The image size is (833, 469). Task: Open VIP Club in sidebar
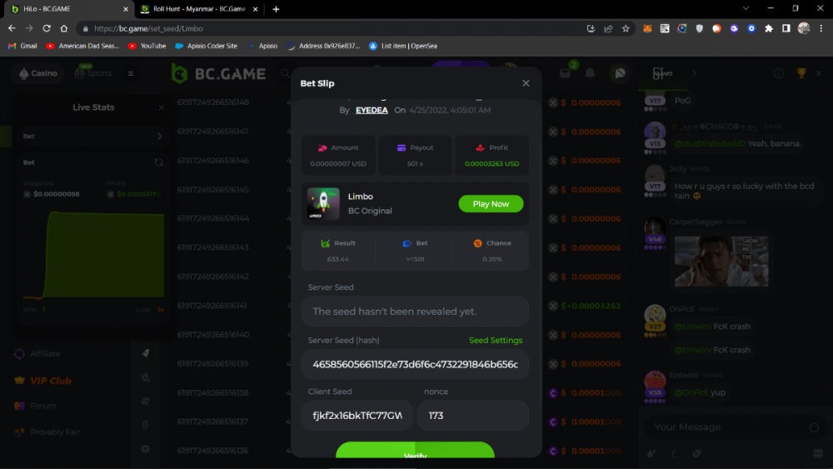(50, 381)
